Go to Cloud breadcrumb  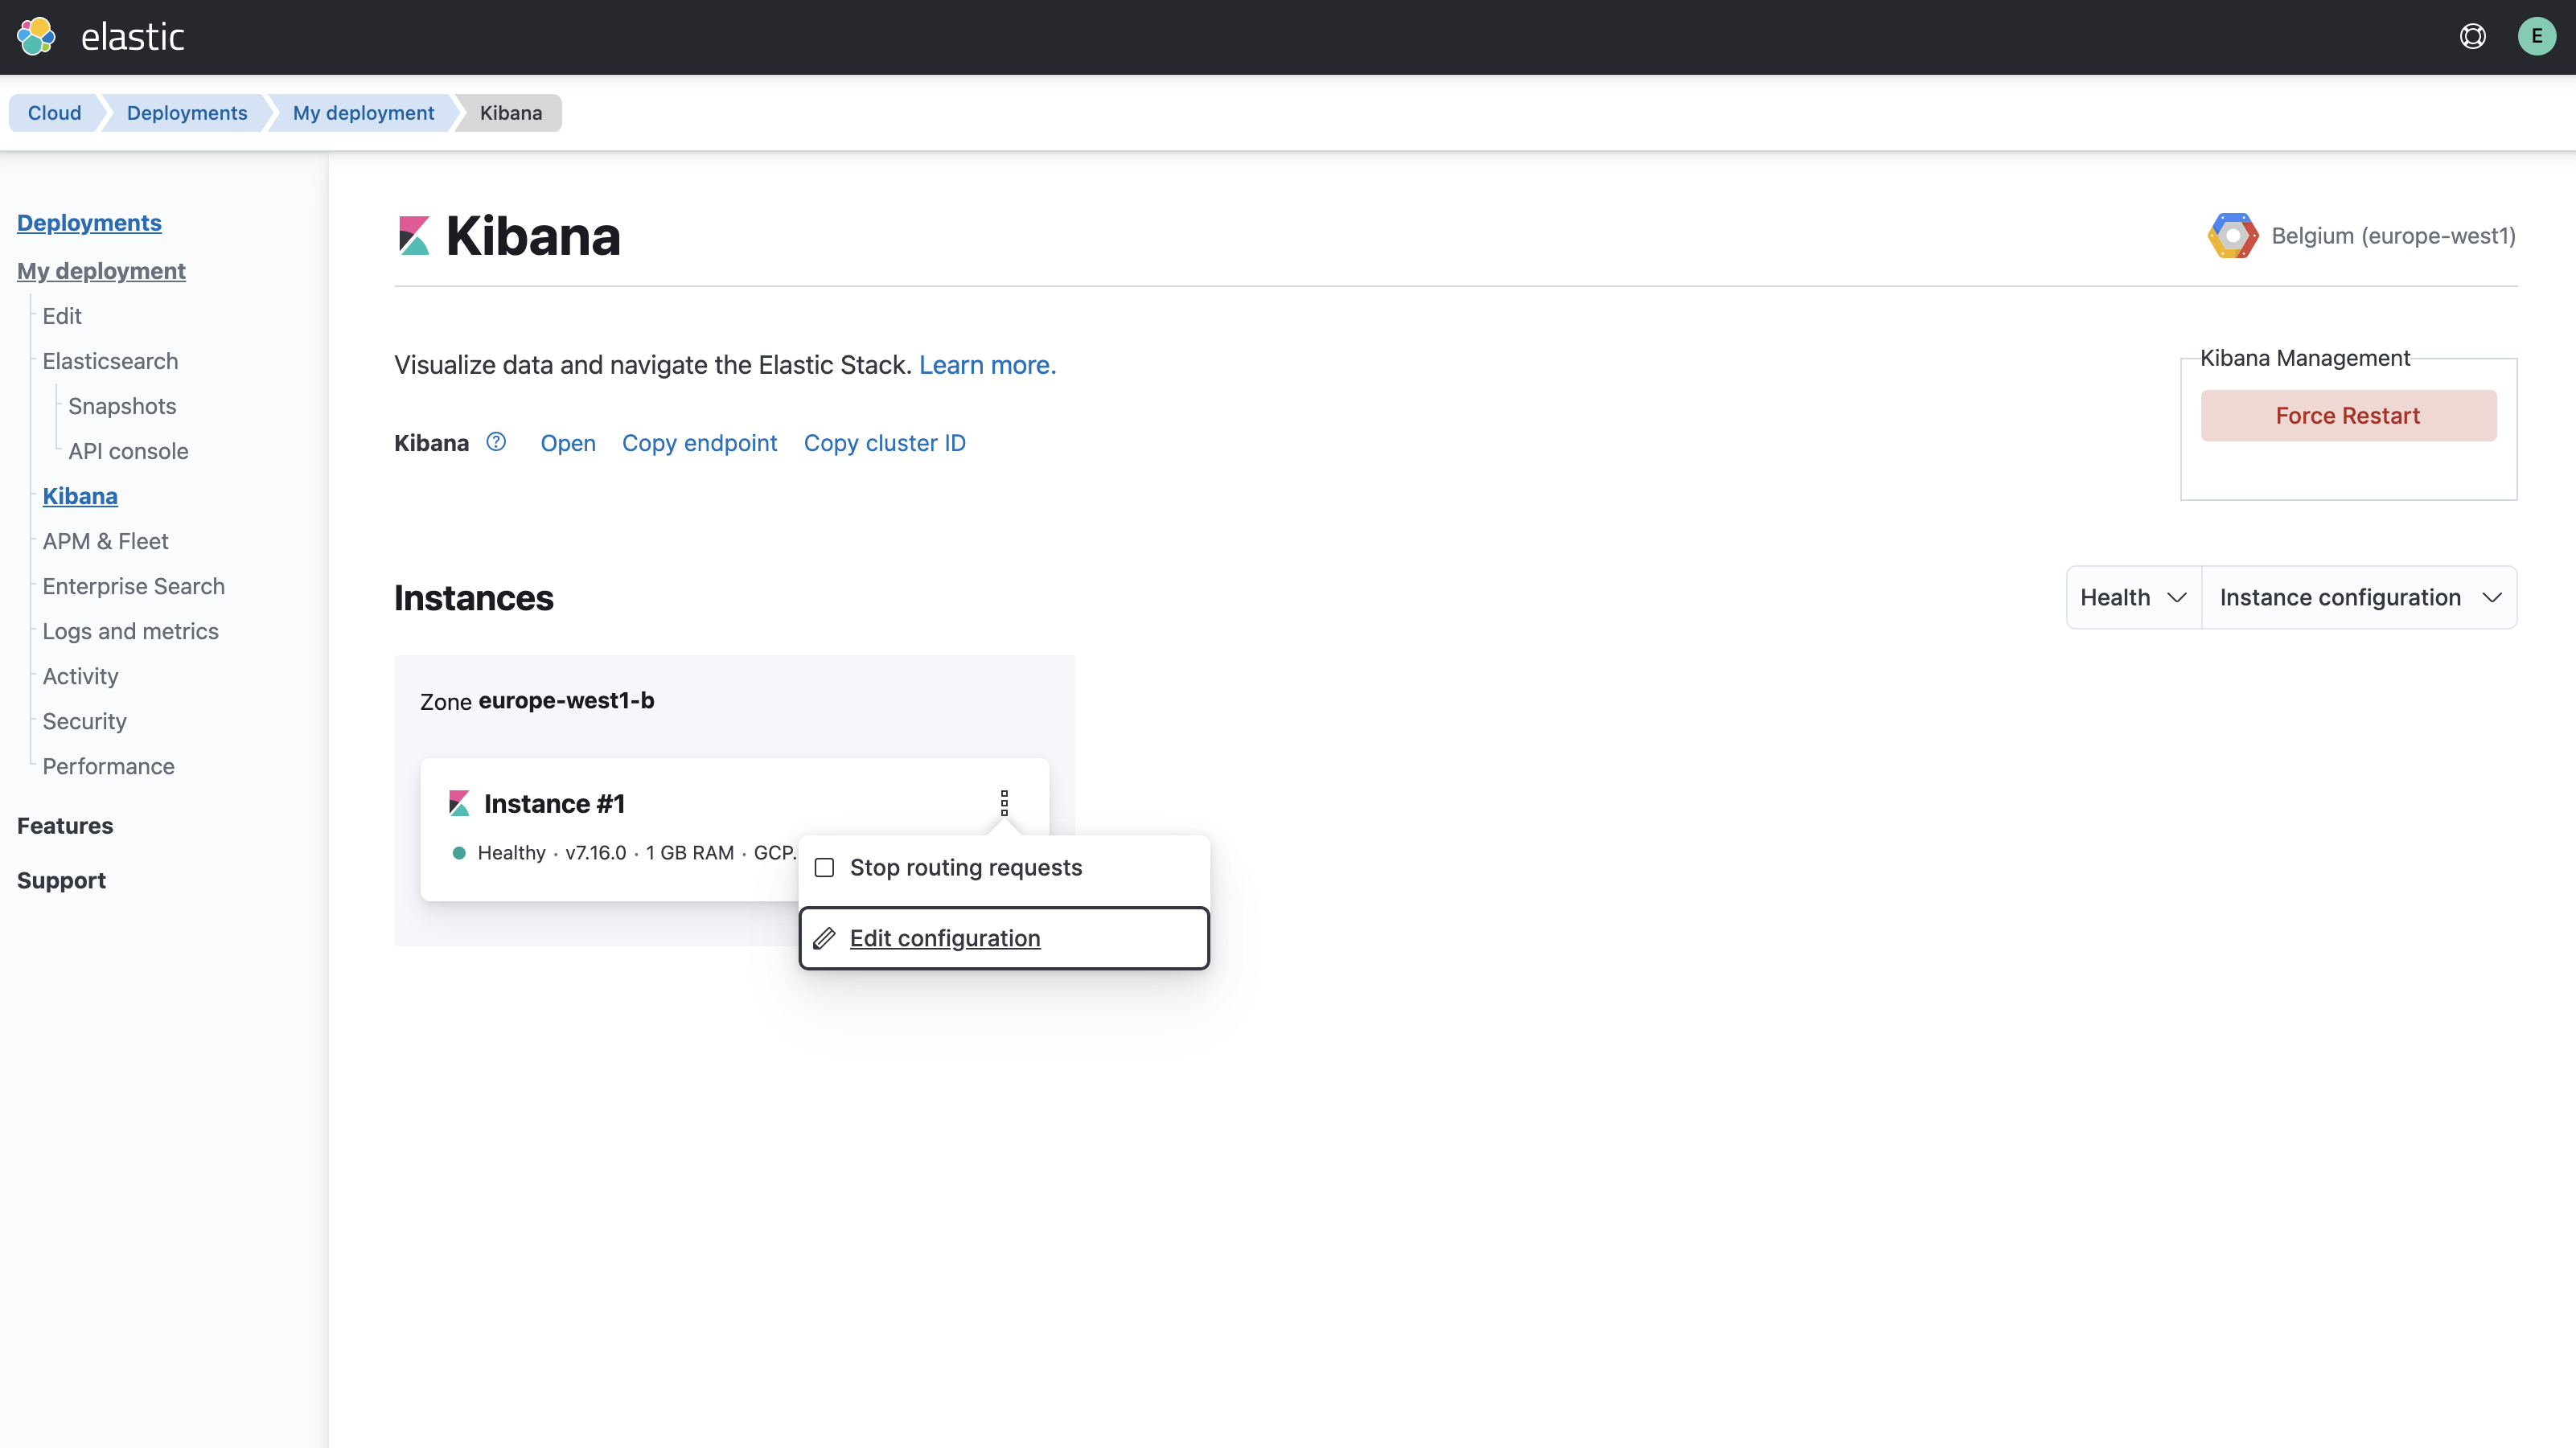pyautogui.click(x=54, y=113)
